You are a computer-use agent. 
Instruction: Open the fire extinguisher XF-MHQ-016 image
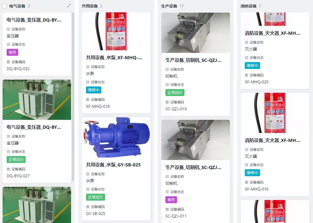point(275,113)
